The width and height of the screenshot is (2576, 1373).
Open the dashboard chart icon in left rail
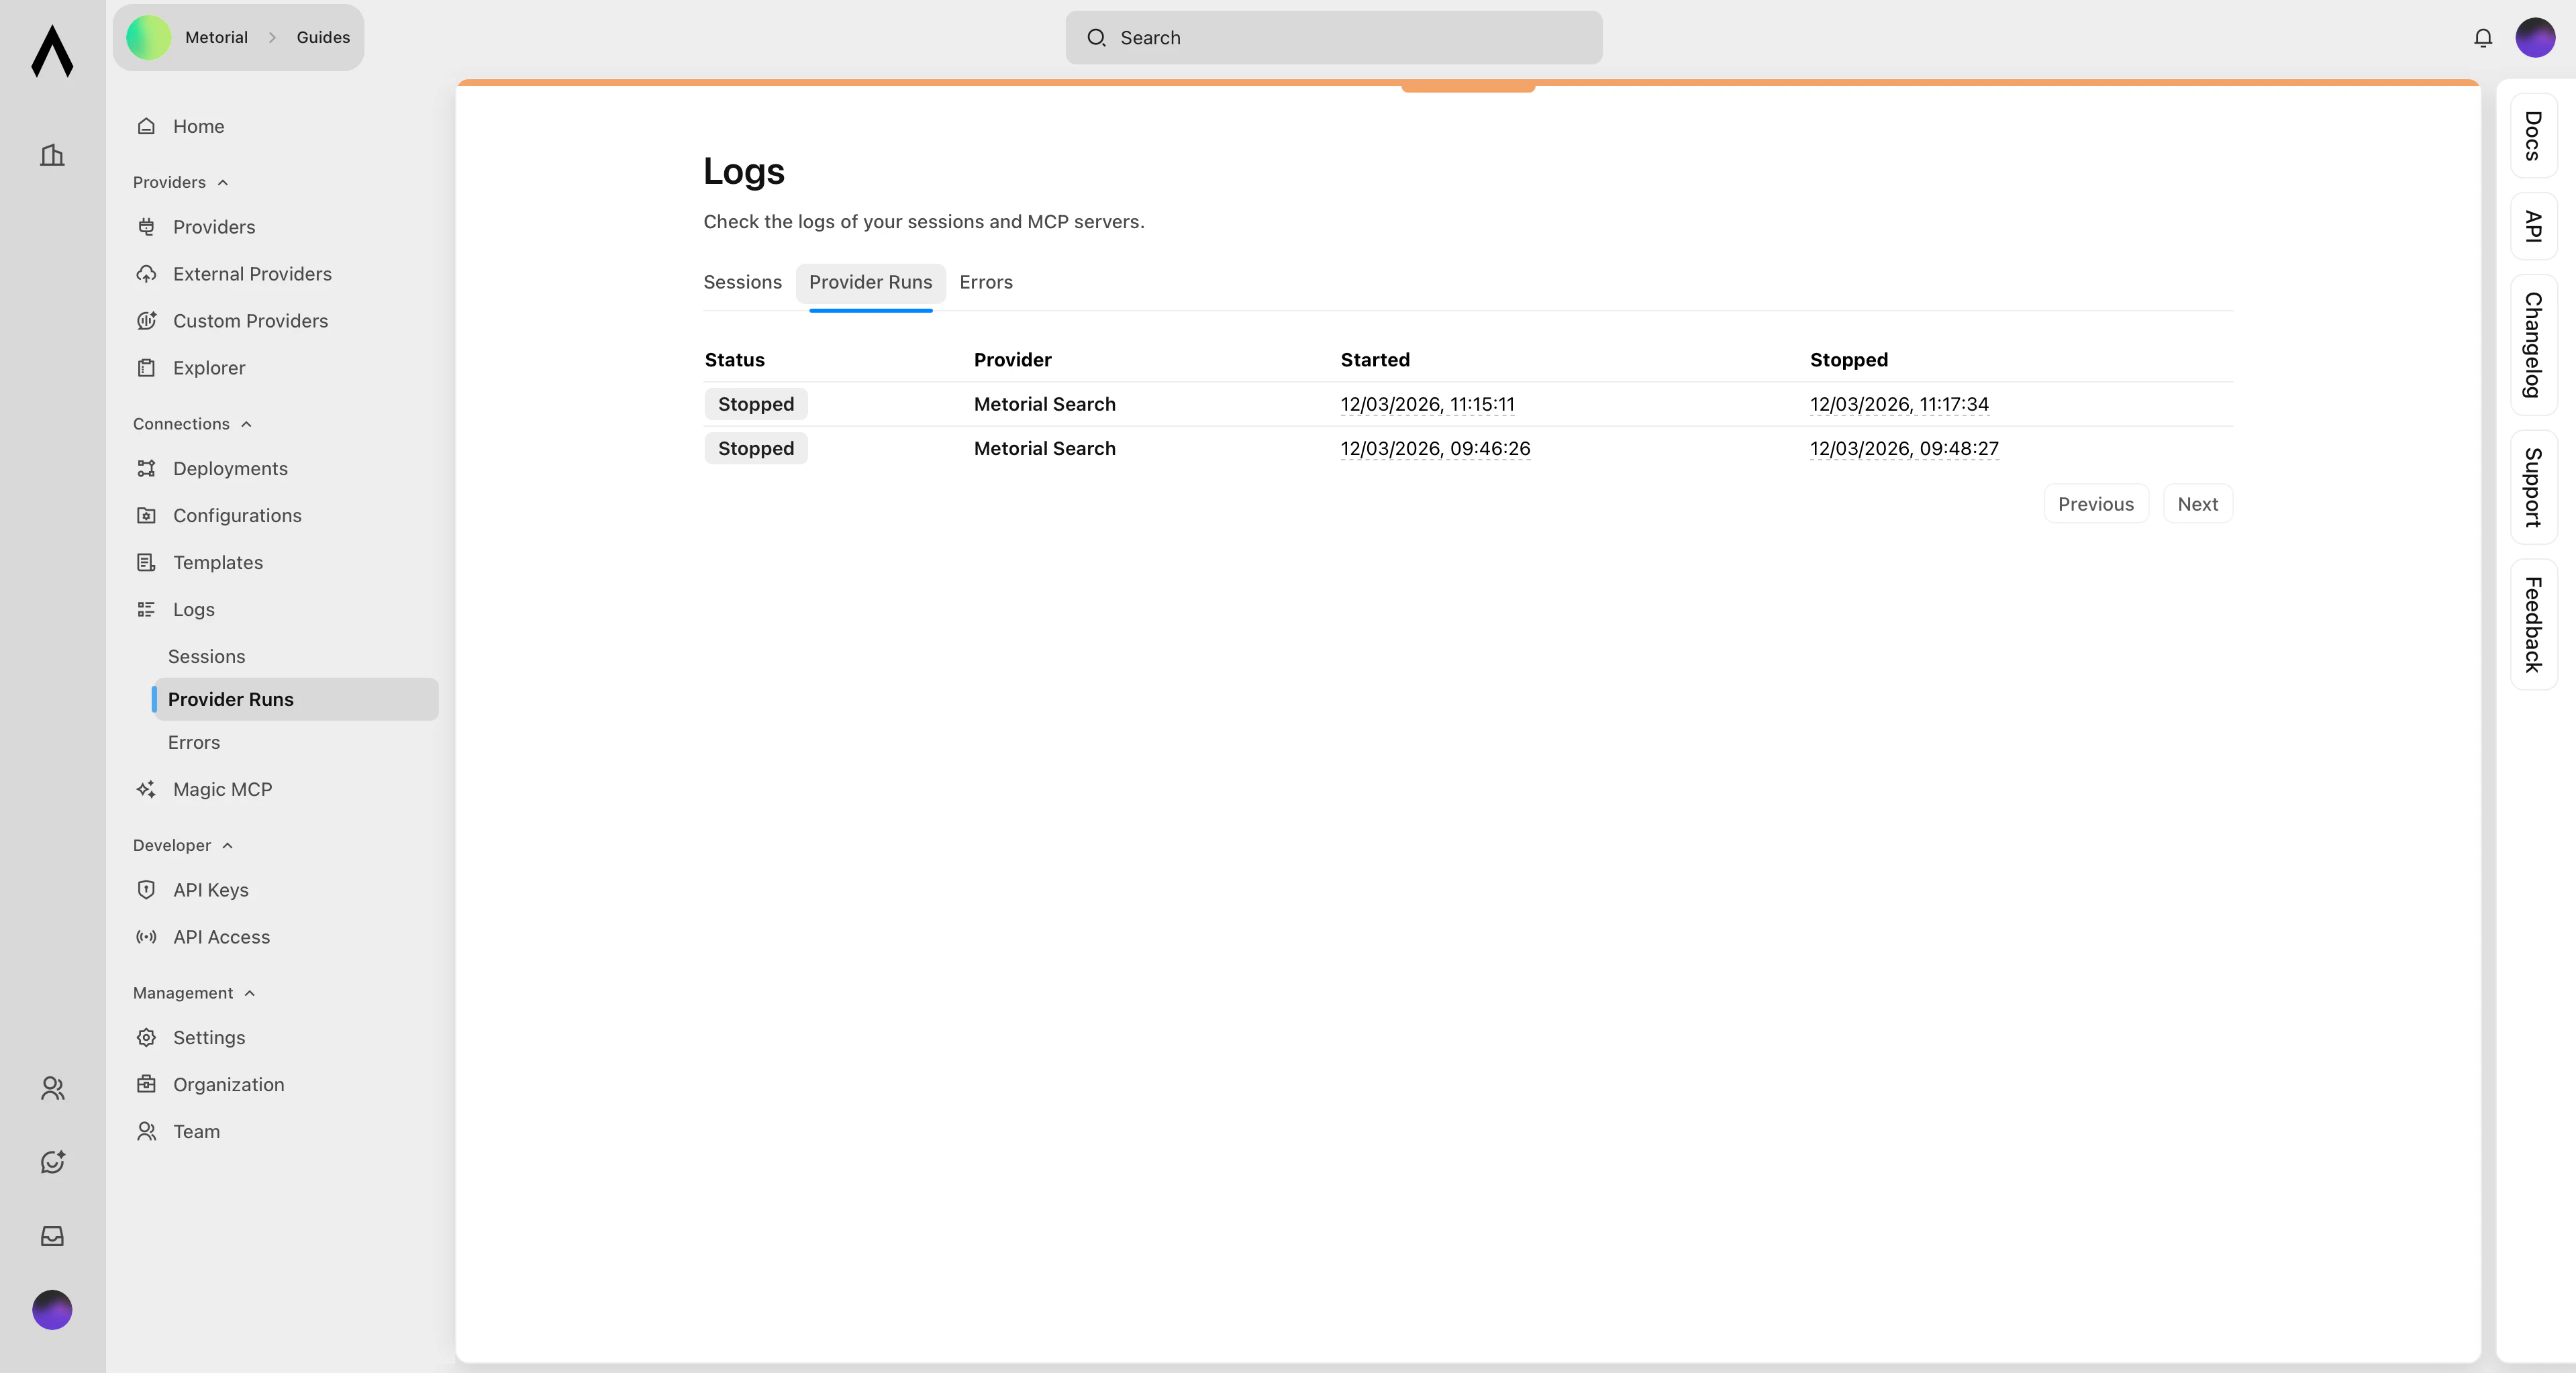coord(52,155)
